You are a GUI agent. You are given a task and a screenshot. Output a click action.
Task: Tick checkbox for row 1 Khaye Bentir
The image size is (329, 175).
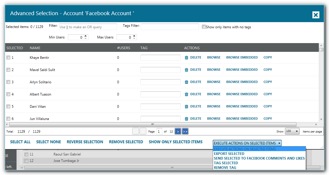coord(8,57)
